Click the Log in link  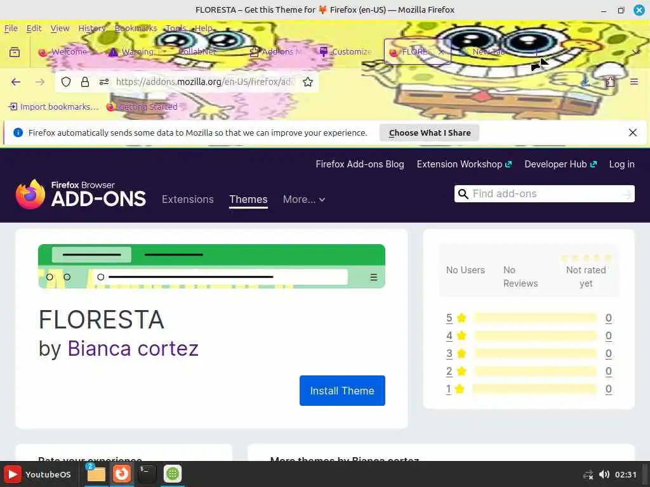[622, 164]
